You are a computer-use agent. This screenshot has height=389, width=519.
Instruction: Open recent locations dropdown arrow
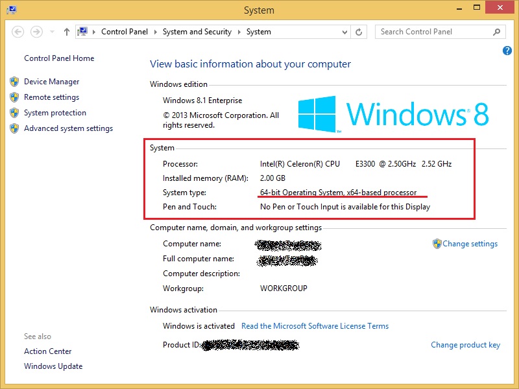52,32
